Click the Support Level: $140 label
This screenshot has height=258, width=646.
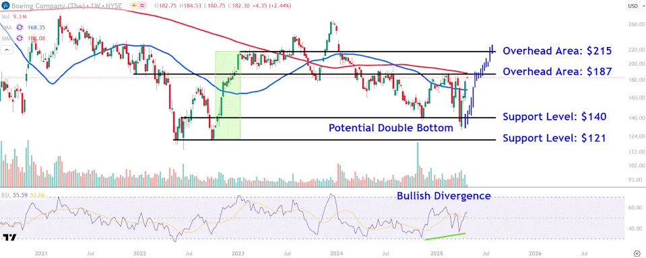554,117
